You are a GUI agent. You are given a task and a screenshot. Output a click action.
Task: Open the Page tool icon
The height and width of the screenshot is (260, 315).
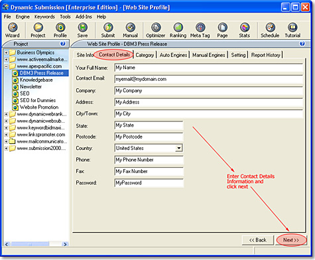point(222,30)
